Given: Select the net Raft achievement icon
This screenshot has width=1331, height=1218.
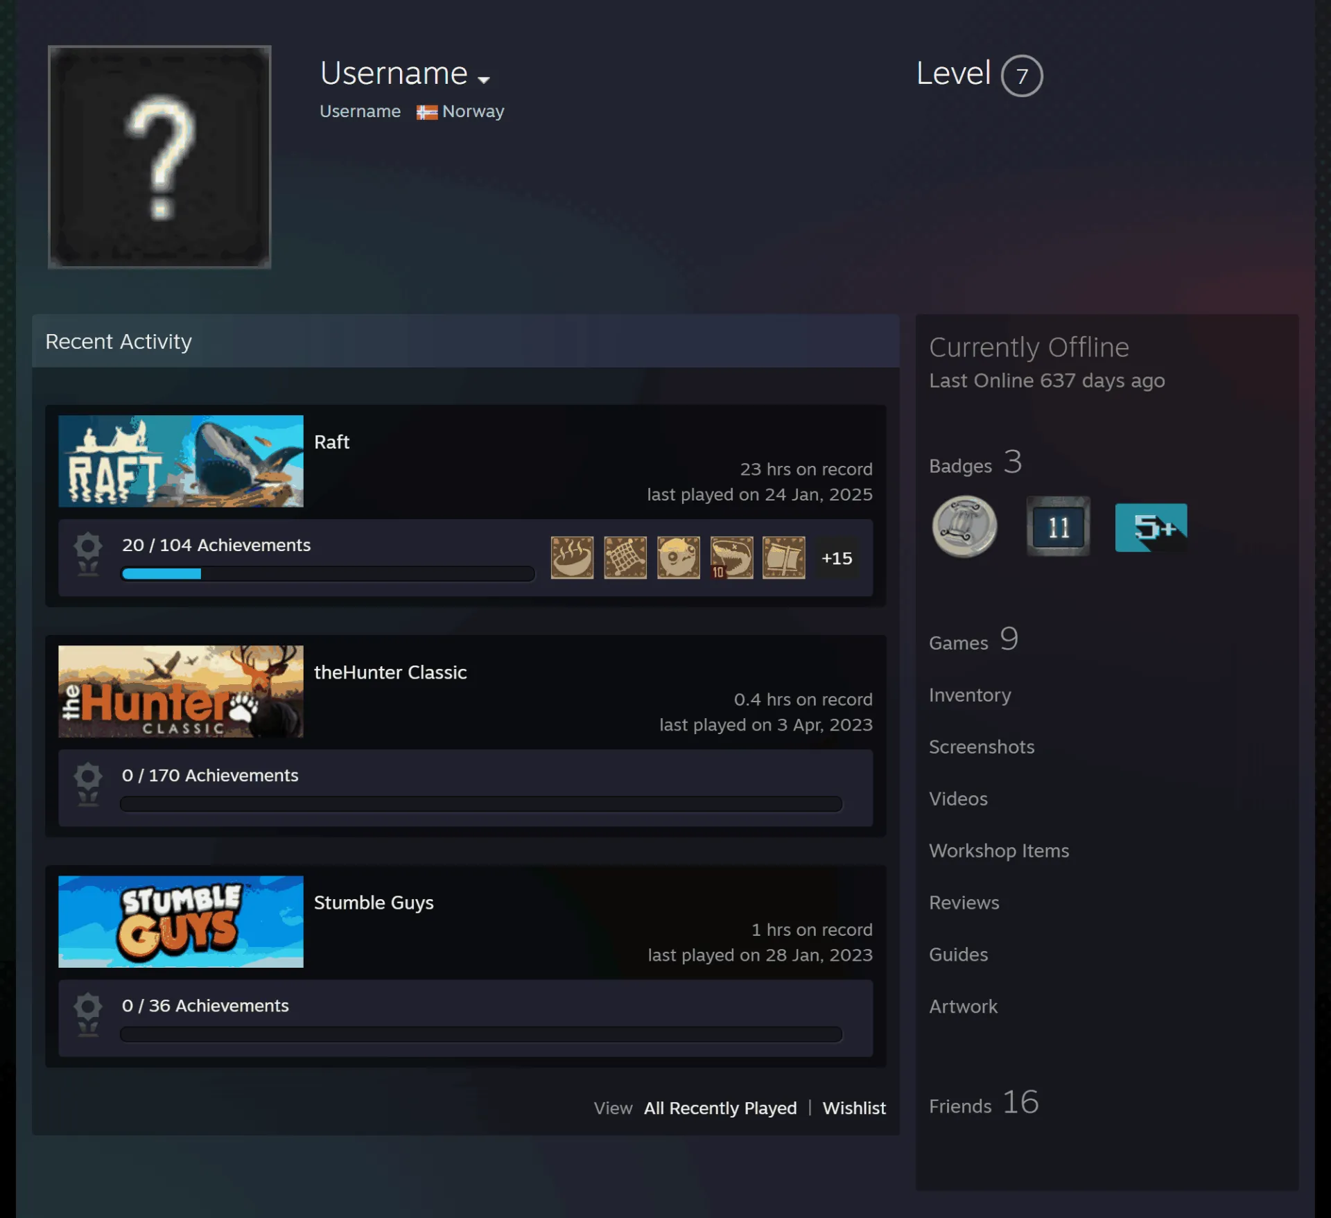Looking at the screenshot, I should [x=625, y=557].
